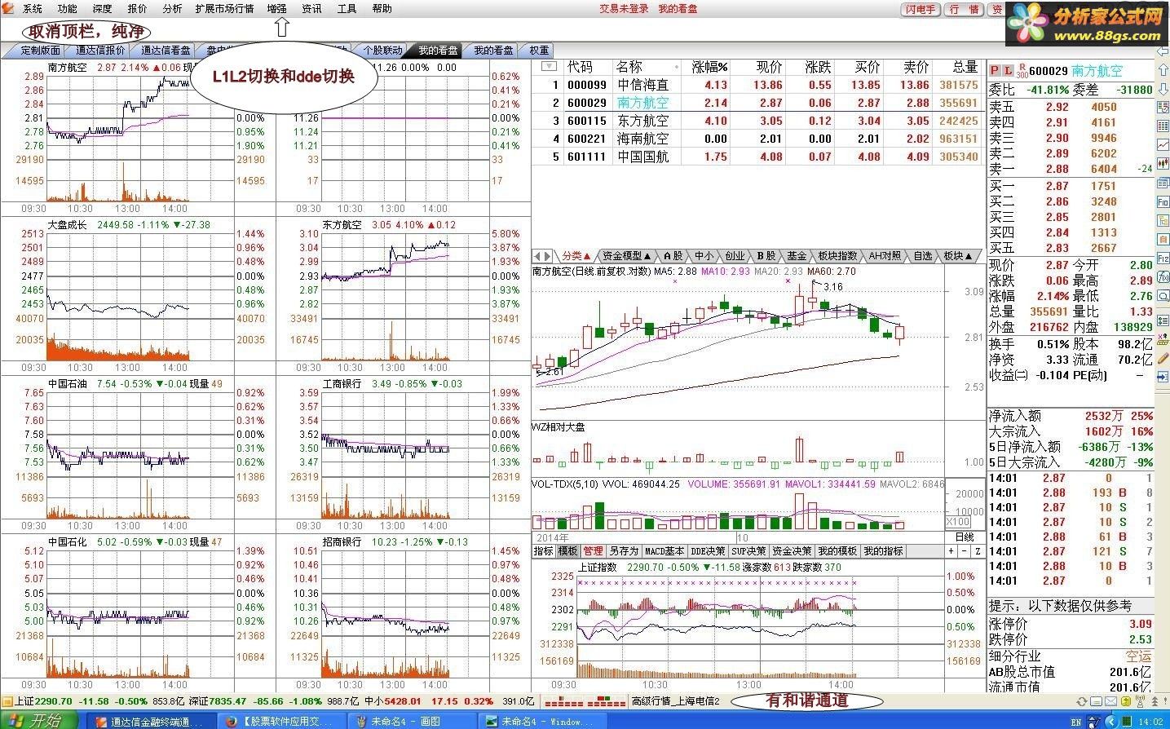This screenshot has height=729, width=1170.
Task: Click the 行情 button at top right
Action: coord(965,10)
